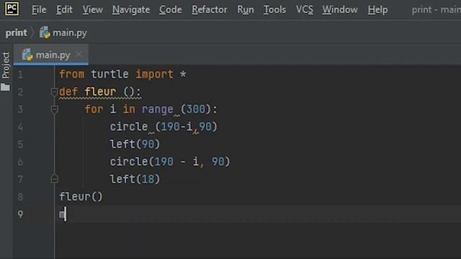Place cursor after 'm' on line 9
Image resolution: width=461 pixels, height=259 pixels.
point(65,214)
